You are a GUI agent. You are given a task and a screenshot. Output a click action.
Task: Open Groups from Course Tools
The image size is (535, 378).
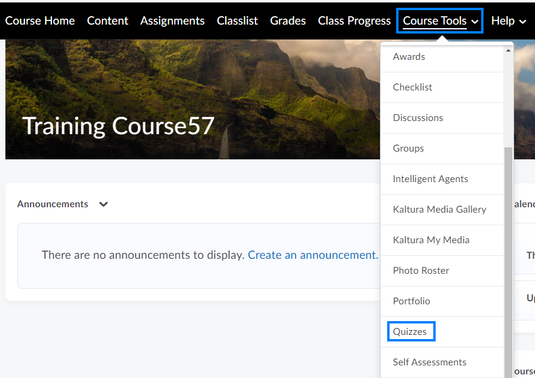pos(408,149)
